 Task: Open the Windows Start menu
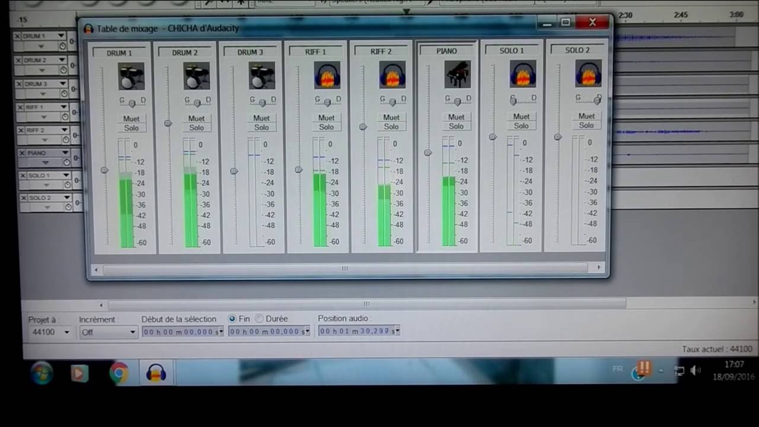pos(42,373)
